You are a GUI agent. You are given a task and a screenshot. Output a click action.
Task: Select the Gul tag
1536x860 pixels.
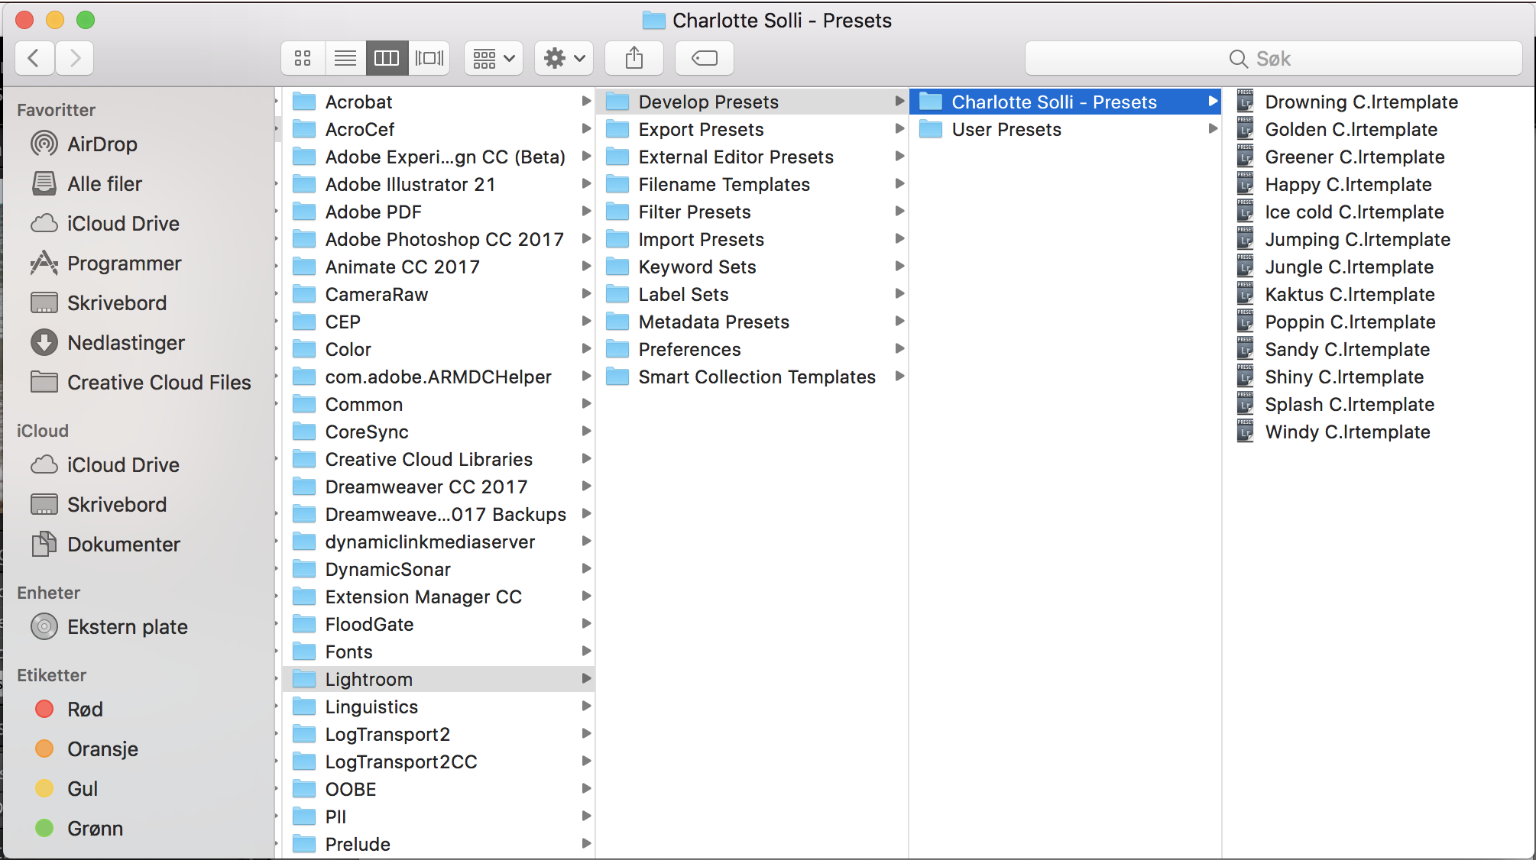point(83,788)
